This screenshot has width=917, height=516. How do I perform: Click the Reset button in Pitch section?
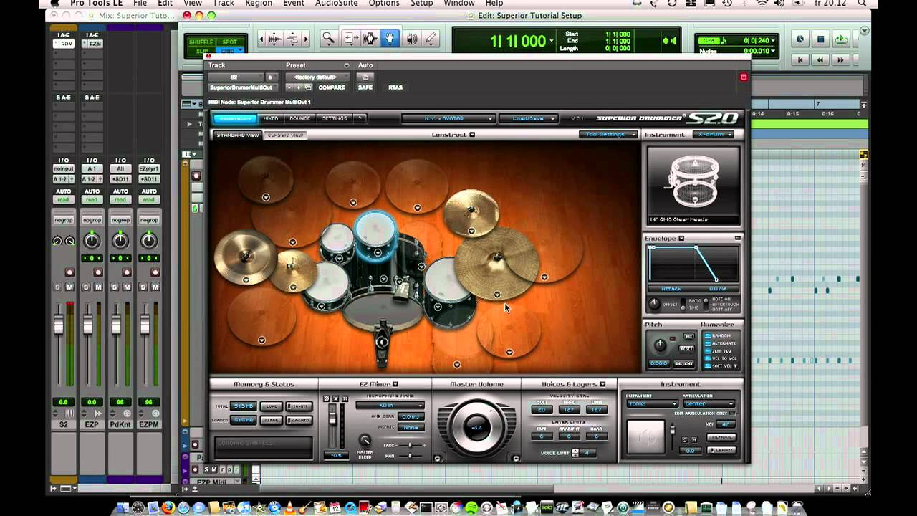click(687, 348)
